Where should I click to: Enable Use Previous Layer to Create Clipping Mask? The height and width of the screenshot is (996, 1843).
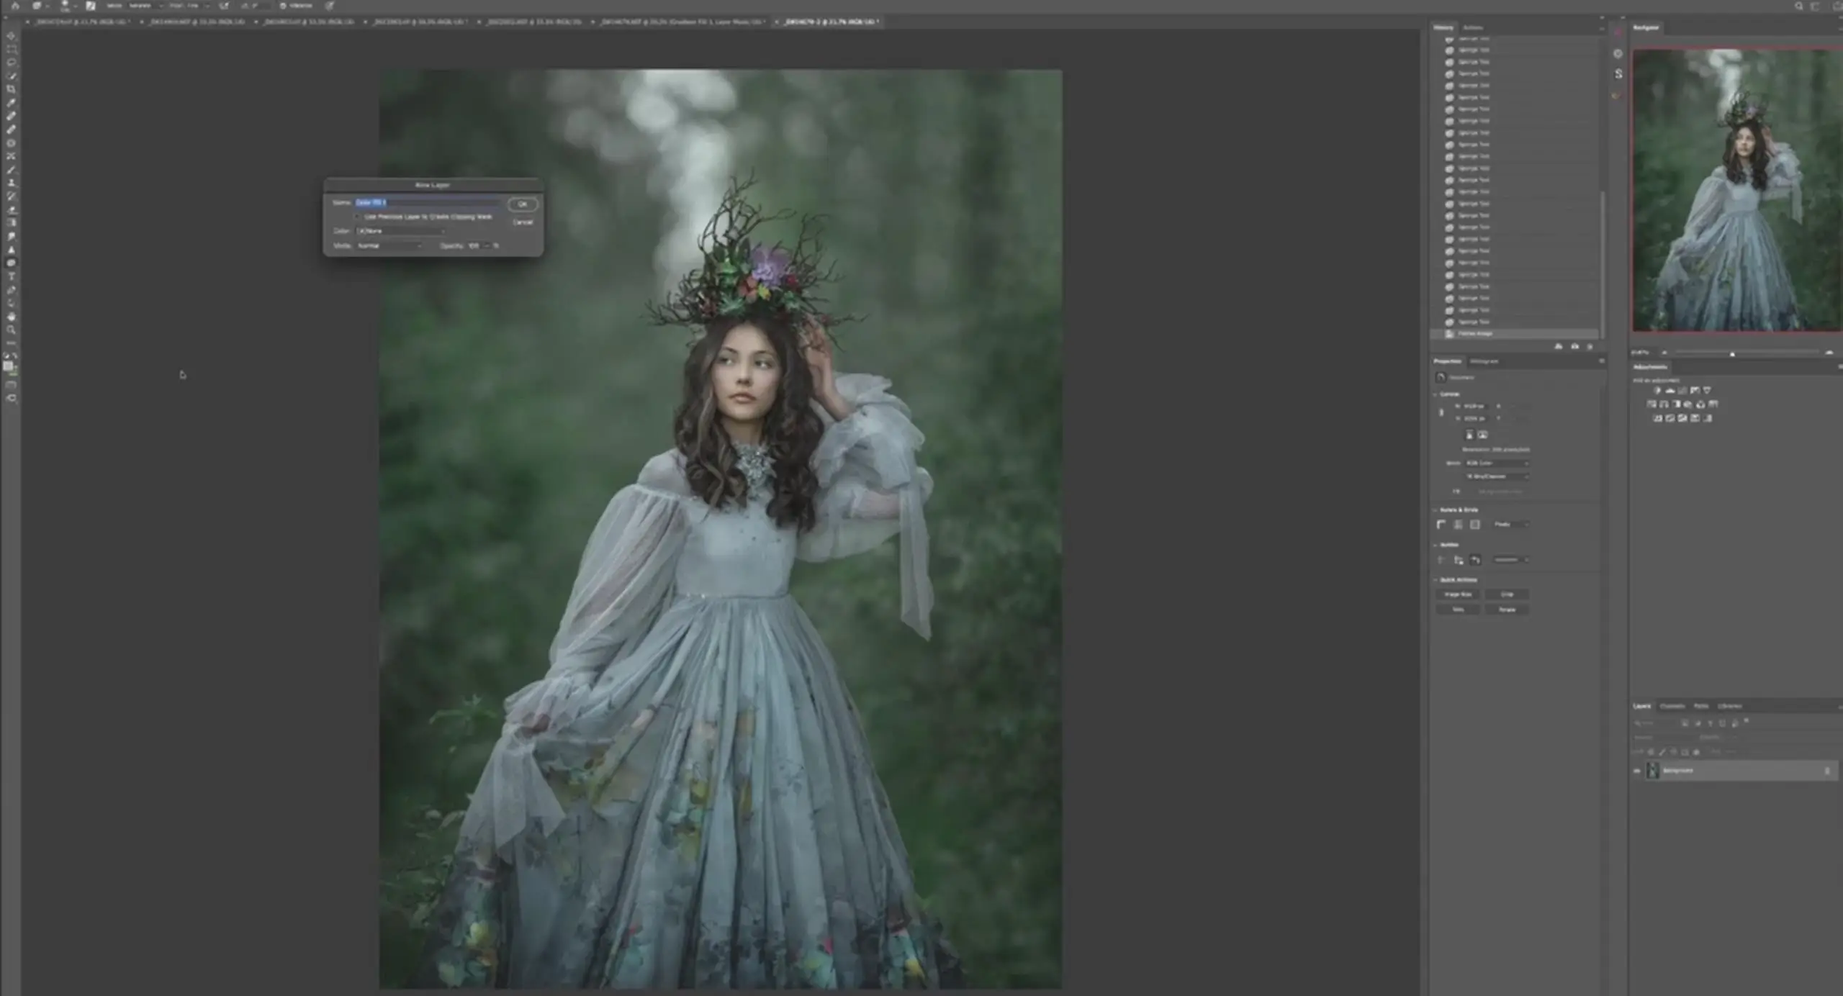click(x=358, y=217)
